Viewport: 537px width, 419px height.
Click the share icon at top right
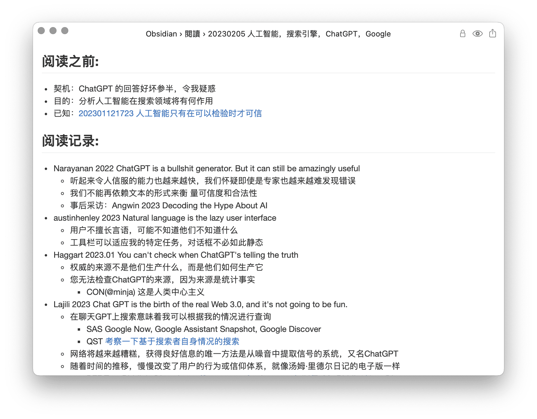point(493,34)
